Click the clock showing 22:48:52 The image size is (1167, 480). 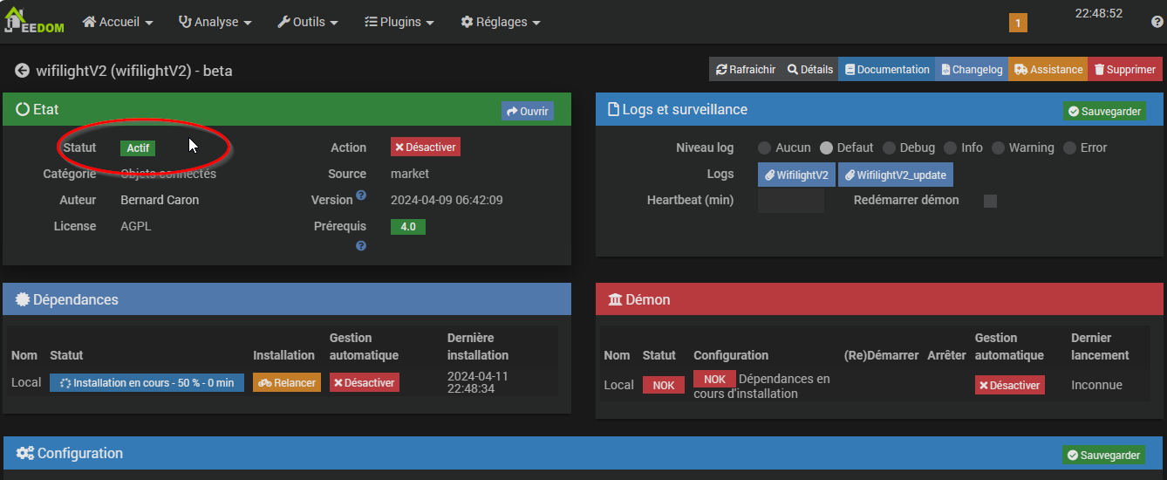coord(1098,13)
